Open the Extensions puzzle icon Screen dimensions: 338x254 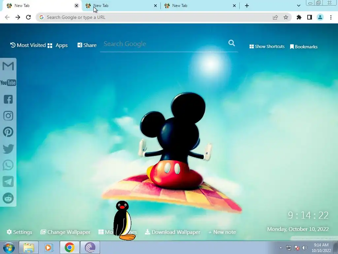299,17
